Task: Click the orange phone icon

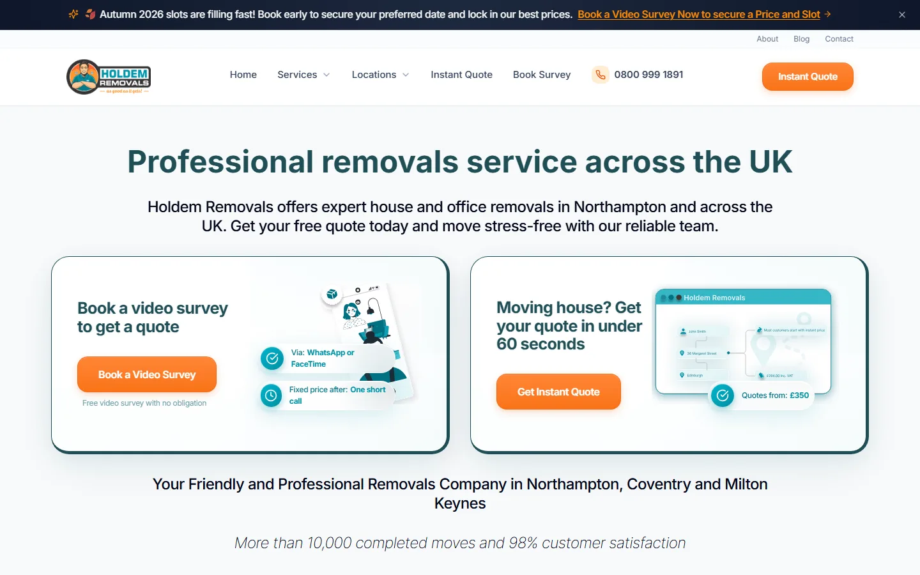Action: pyautogui.click(x=601, y=75)
